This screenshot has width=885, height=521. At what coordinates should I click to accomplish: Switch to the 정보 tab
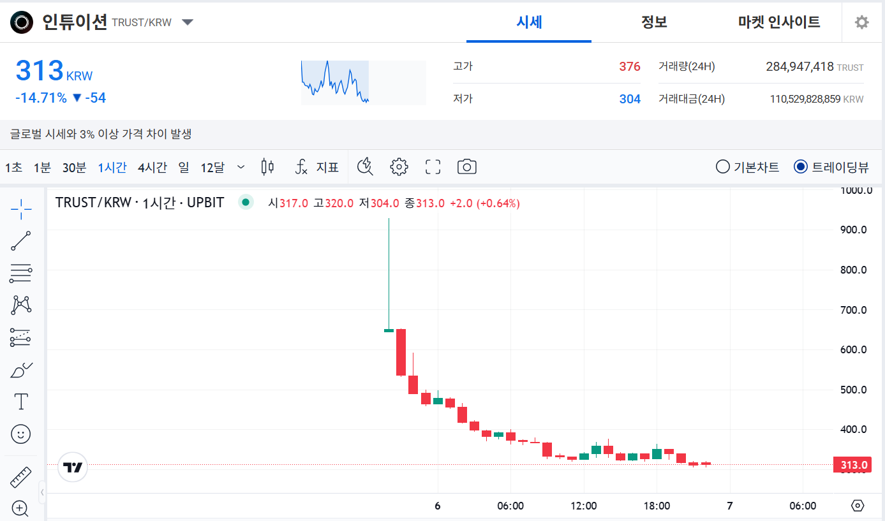pos(654,22)
